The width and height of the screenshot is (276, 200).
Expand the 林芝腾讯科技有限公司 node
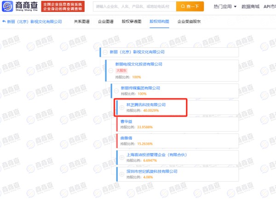[122, 108]
